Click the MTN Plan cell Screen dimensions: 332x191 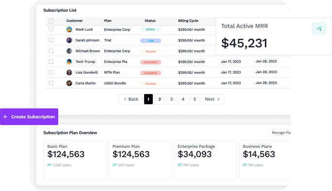pos(112,73)
